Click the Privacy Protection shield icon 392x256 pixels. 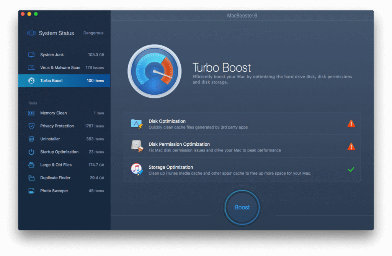(31, 126)
